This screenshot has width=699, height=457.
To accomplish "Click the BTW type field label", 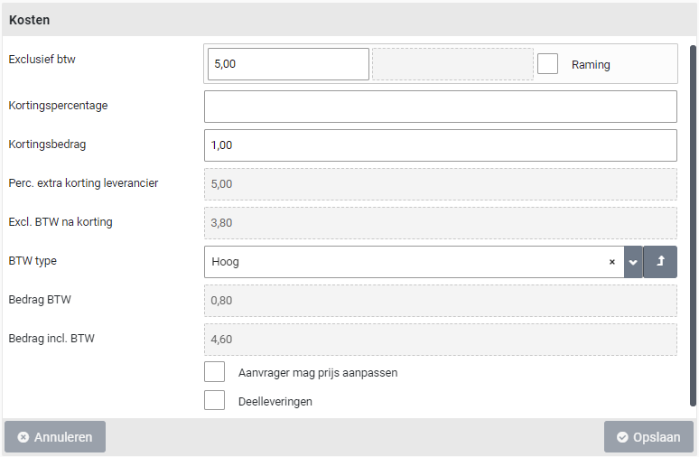I will (x=33, y=261).
